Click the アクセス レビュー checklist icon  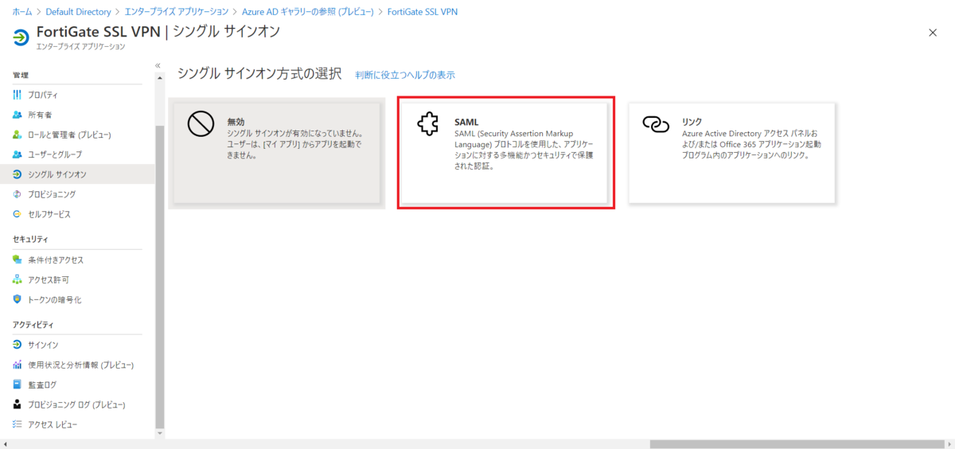pyautogui.click(x=18, y=424)
